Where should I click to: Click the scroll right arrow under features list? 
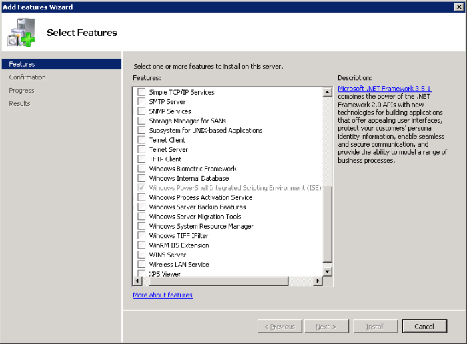pyautogui.click(x=318, y=281)
